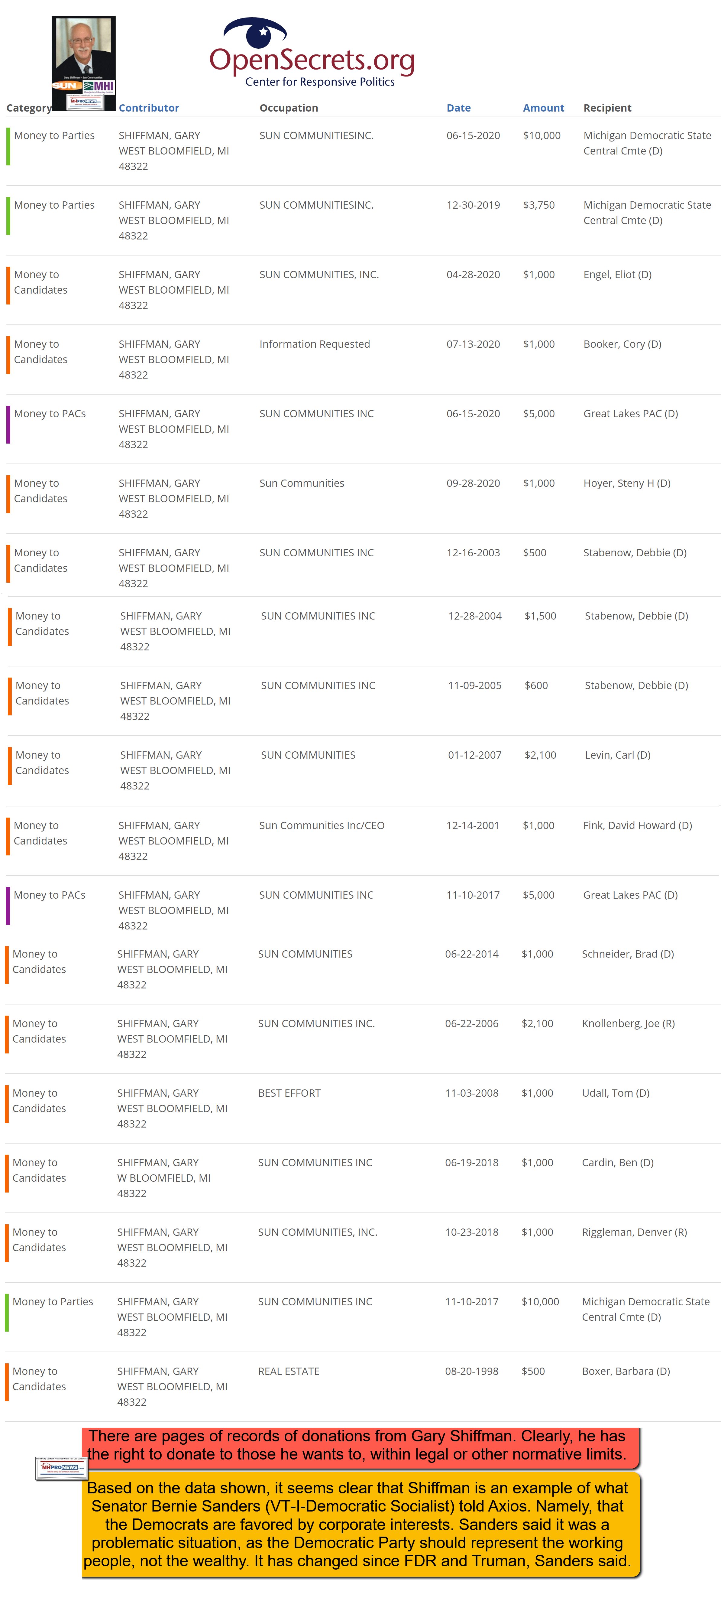The width and height of the screenshot is (721, 1611).
Task: Click the Category column header
Action: coord(29,108)
